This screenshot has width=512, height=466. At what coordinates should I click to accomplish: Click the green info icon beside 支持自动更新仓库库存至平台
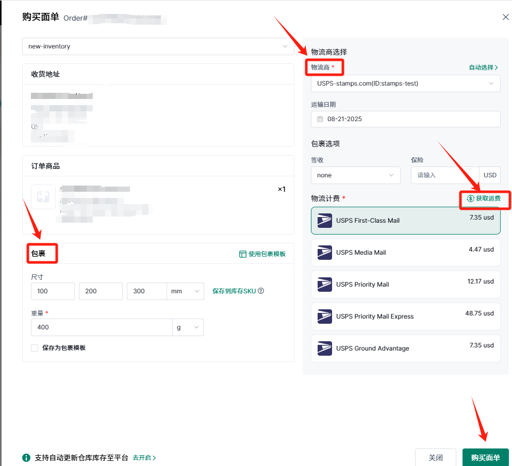[26, 458]
